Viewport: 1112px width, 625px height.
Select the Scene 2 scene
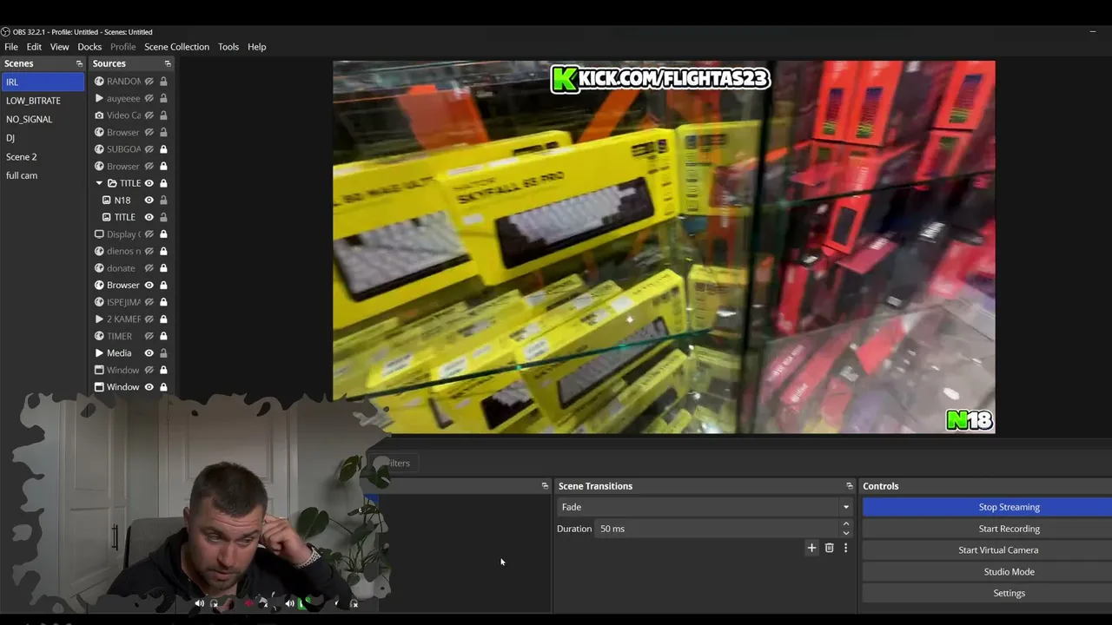(x=43, y=157)
